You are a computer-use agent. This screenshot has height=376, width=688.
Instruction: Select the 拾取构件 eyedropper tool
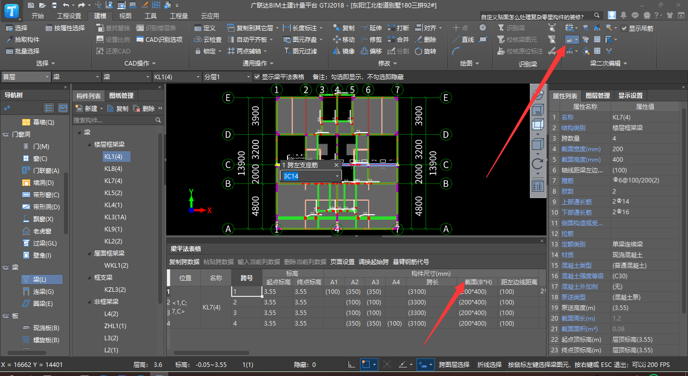pos(23,39)
